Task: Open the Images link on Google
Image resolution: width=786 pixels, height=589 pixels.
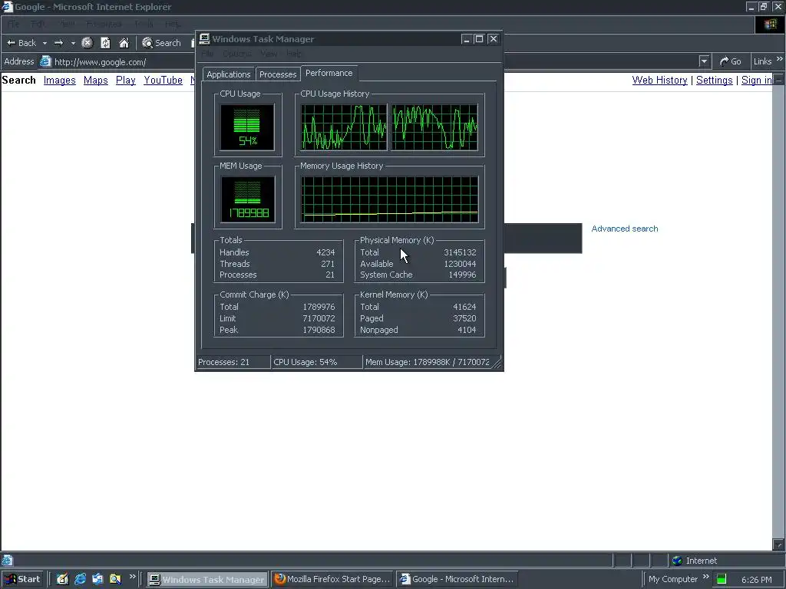Action: (x=60, y=80)
